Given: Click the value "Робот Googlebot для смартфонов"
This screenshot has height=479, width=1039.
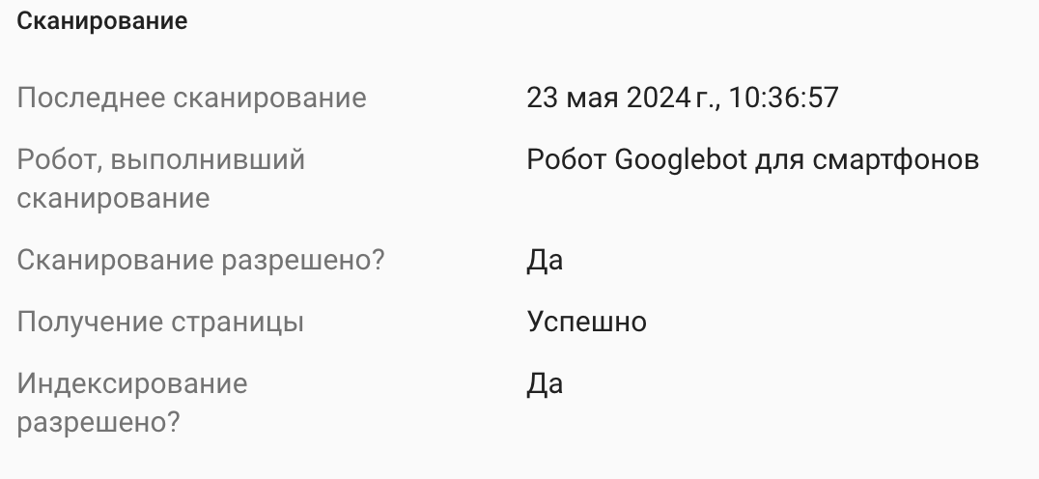Looking at the screenshot, I should 753,159.
